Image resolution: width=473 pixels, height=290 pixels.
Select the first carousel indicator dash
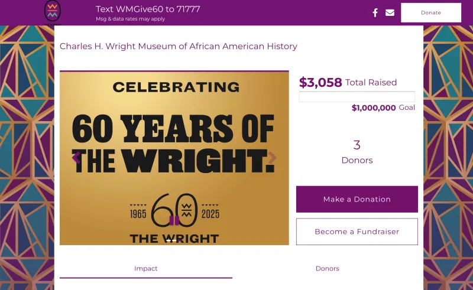(x=169, y=240)
